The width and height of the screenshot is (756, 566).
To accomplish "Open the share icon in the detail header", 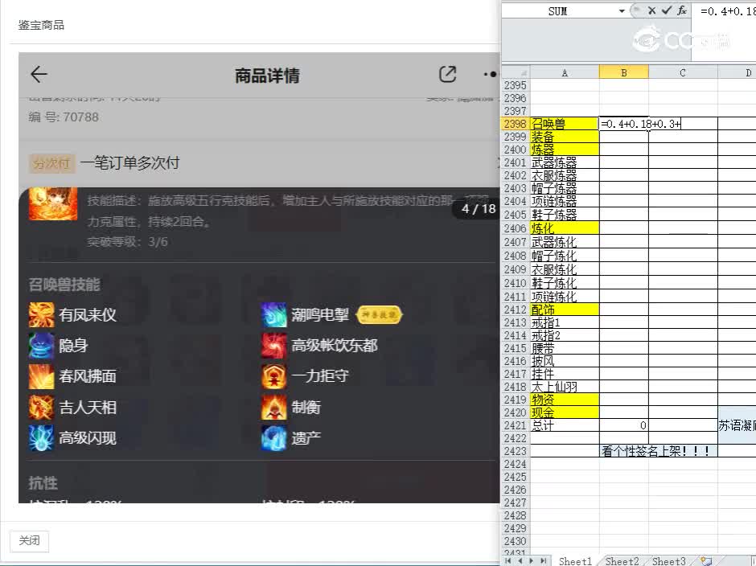I will click(x=448, y=73).
